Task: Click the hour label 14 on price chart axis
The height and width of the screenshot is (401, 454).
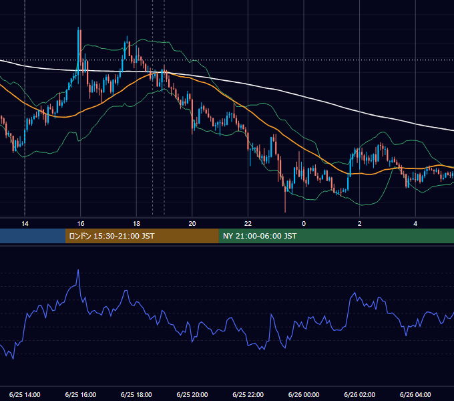Action: [x=25, y=224]
